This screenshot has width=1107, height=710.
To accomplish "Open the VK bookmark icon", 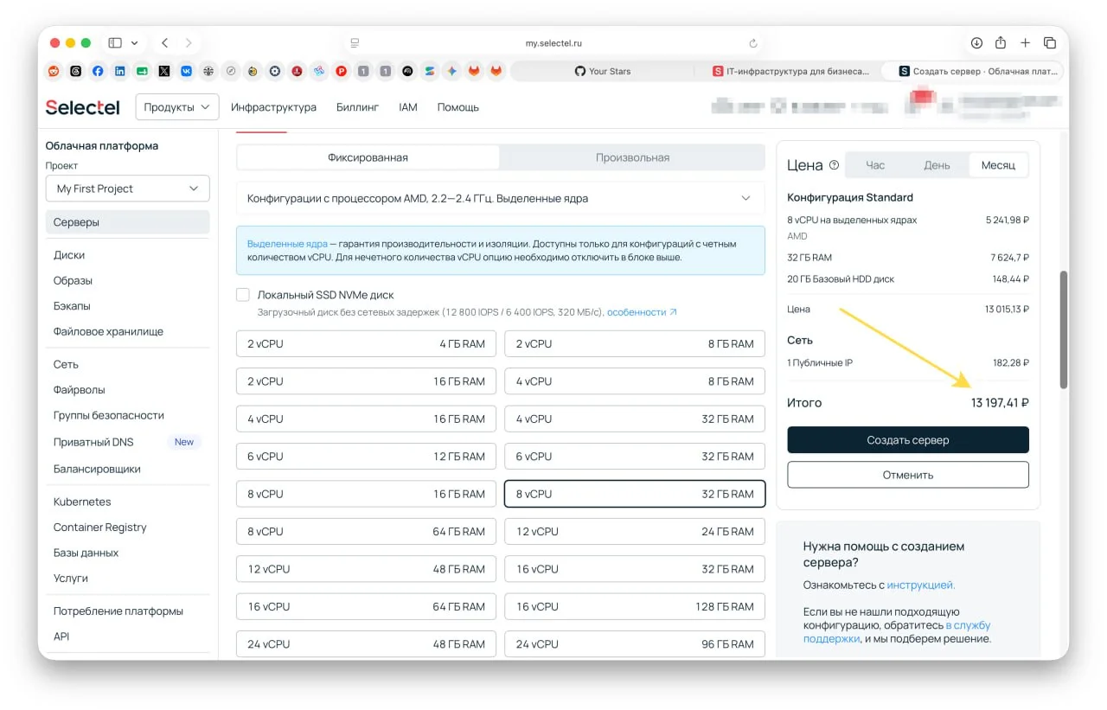I will point(187,71).
